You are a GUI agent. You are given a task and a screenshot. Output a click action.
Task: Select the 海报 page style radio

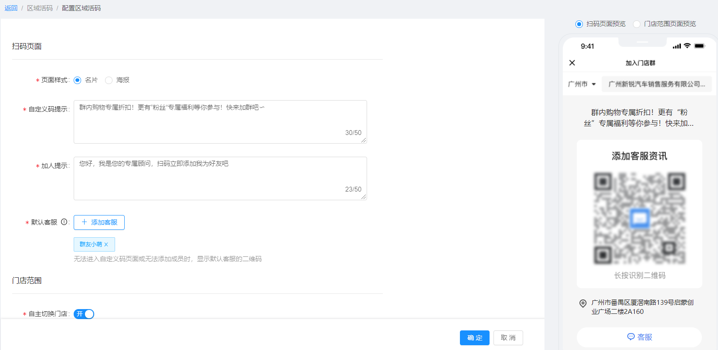tap(109, 80)
